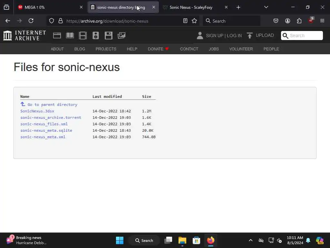
Task: Open the list all tabs chevron
Action: [x=266, y=7]
